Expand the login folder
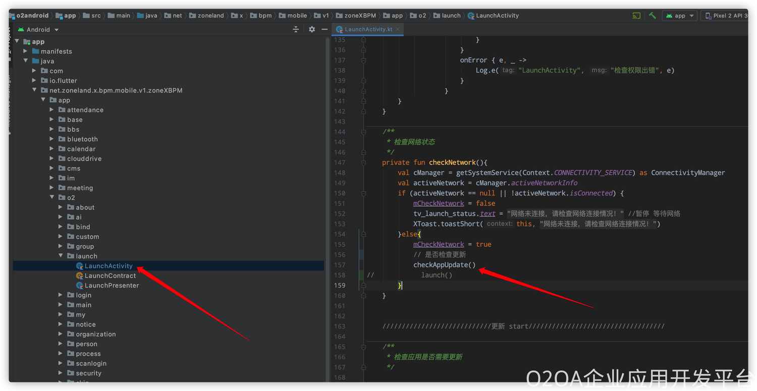Screen dimensions: 757x391 tap(61, 295)
